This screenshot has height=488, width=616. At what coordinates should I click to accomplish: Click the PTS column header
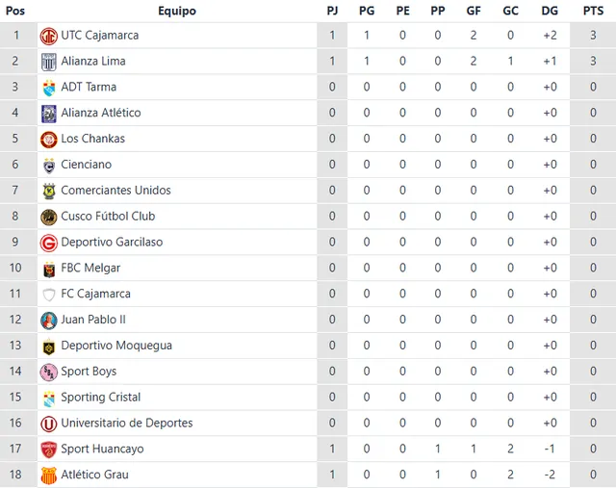pos(593,11)
